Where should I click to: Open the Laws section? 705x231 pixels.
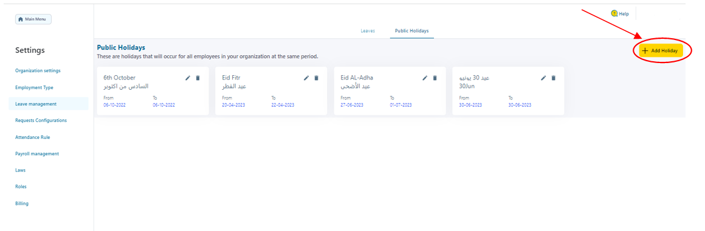pyautogui.click(x=20, y=170)
